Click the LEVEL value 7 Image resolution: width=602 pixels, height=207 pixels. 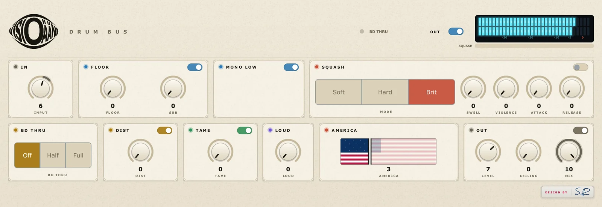click(x=488, y=169)
